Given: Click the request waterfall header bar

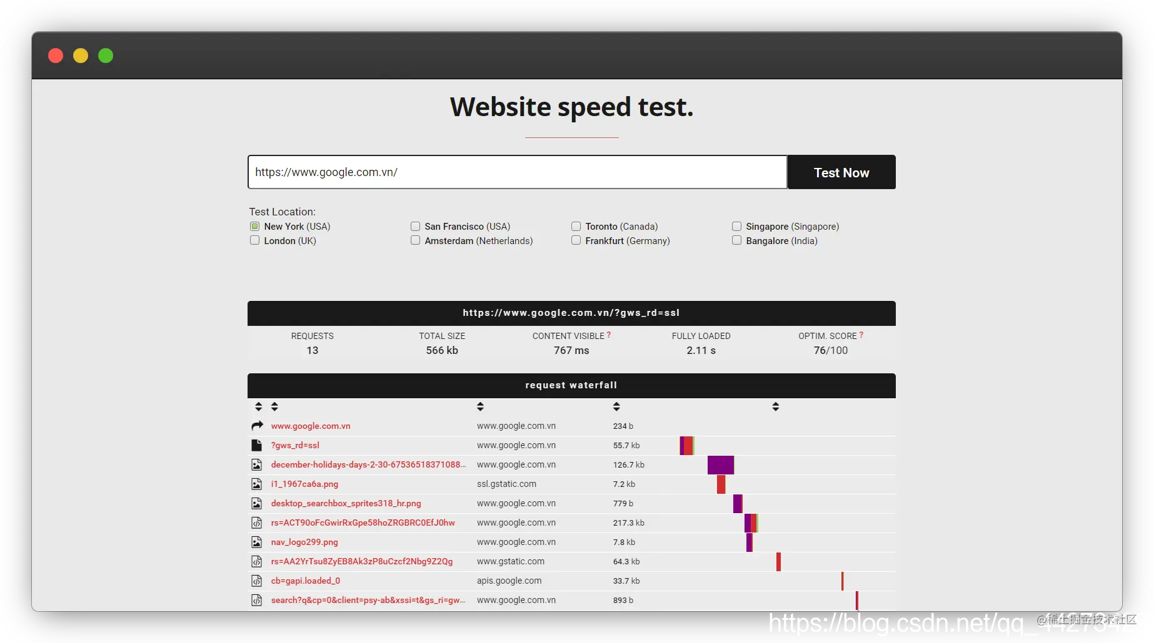Looking at the screenshot, I should [571, 385].
